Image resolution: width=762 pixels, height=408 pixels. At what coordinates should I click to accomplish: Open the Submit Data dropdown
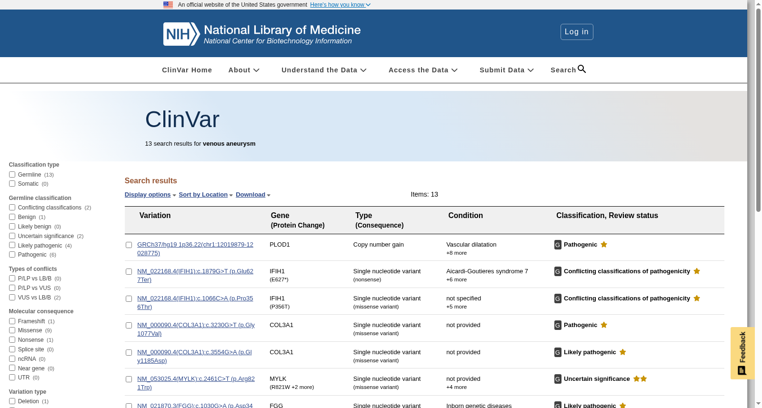click(x=507, y=70)
